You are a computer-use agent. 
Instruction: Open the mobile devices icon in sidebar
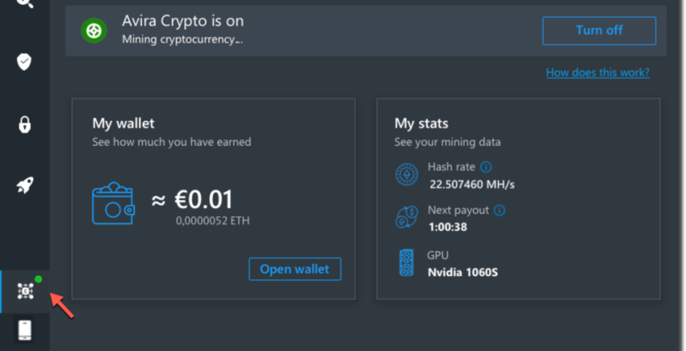[x=25, y=330]
